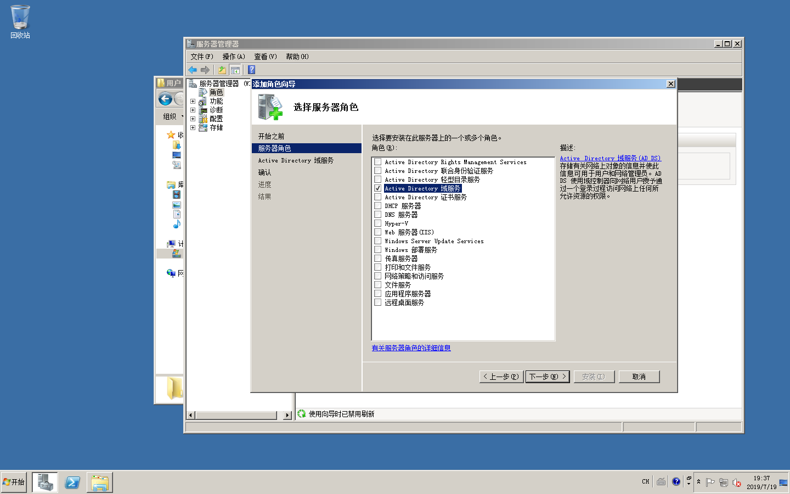Open the 查看(V) menu
The width and height of the screenshot is (790, 494).
click(x=265, y=57)
